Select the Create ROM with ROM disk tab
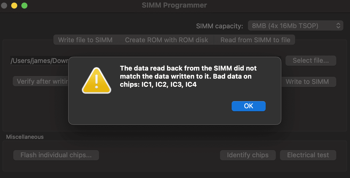350x178 pixels. pyautogui.click(x=166, y=40)
